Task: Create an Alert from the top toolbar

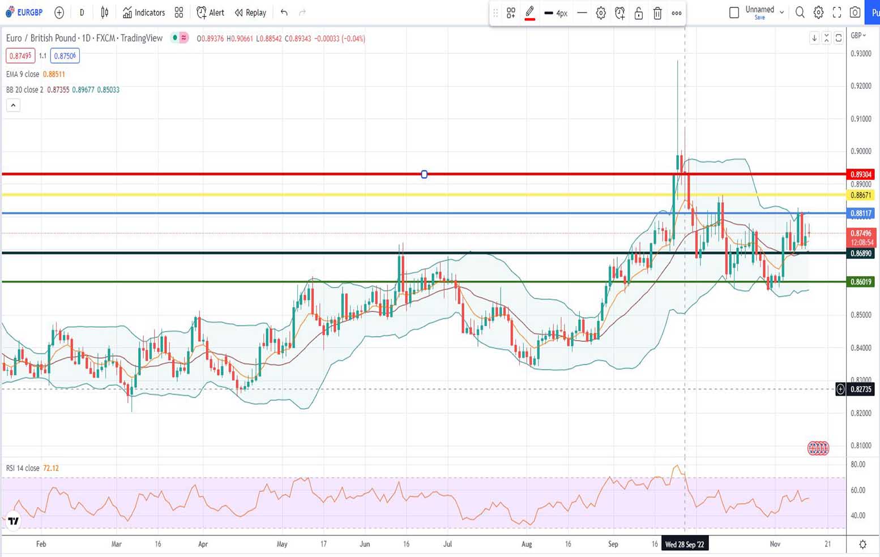Action: [210, 12]
